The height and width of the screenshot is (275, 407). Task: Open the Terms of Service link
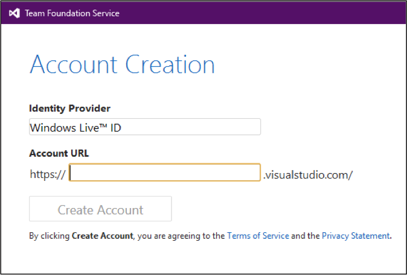pyautogui.click(x=258, y=236)
